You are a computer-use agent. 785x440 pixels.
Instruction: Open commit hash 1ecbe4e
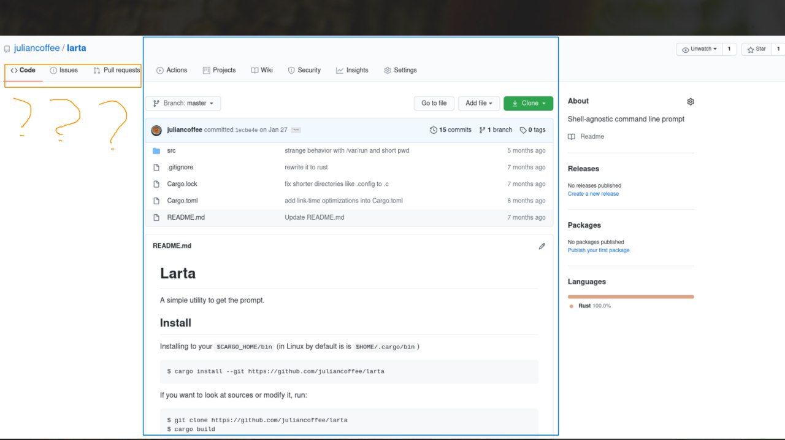[246, 130]
